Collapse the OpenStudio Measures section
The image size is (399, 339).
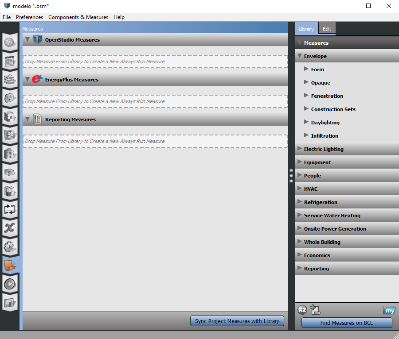pyautogui.click(x=27, y=40)
